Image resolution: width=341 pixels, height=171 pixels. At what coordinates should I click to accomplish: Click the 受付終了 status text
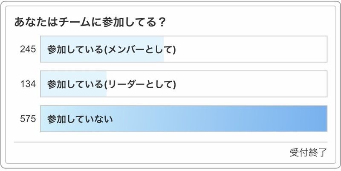tap(308, 152)
